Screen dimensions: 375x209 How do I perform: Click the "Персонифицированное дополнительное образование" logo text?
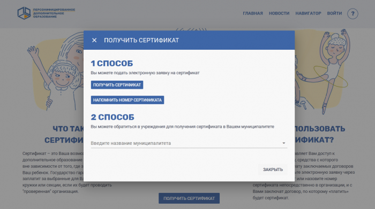tap(54, 13)
